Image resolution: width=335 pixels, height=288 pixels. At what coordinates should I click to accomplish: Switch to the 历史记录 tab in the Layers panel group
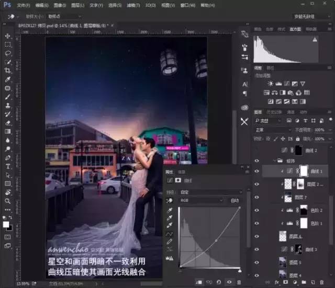pos(274,112)
